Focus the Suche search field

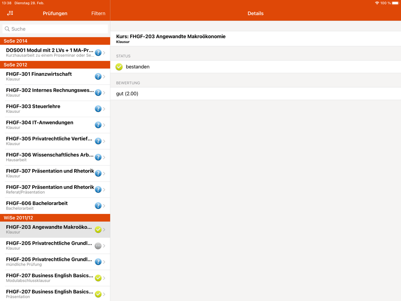pos(55,29)
